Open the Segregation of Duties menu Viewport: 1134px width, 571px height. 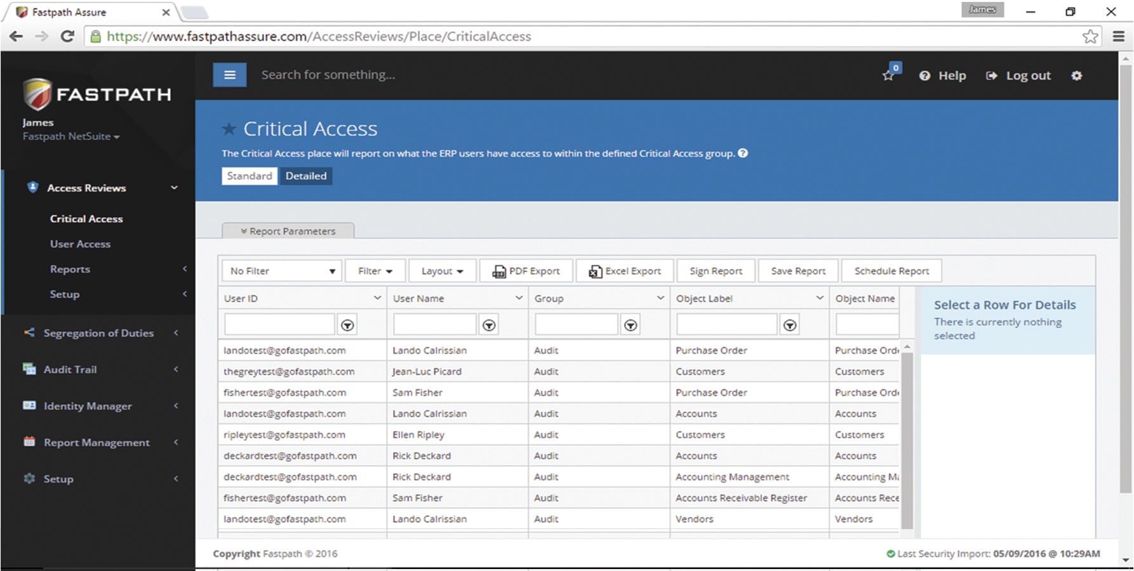98,332
